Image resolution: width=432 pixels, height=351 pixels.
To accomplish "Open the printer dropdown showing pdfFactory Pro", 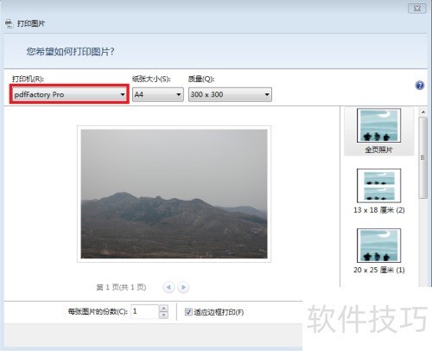I will pyautogui.click(x=69, y=94).
